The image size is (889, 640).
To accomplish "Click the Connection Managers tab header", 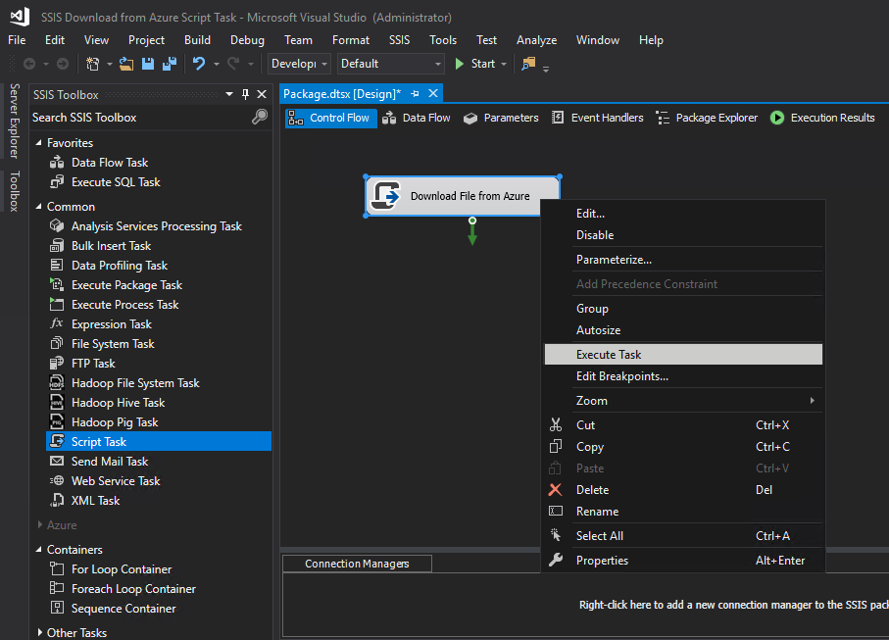I will click(x=357, y=564).
